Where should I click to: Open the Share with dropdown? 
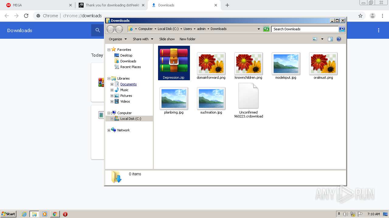[x=143, y=39]
